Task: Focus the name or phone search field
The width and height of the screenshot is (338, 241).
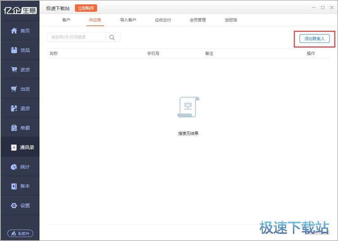Action: click(x=77, y=37)
